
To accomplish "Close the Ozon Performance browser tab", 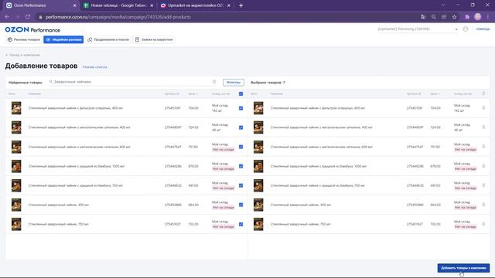I will [x=74, y=5].
